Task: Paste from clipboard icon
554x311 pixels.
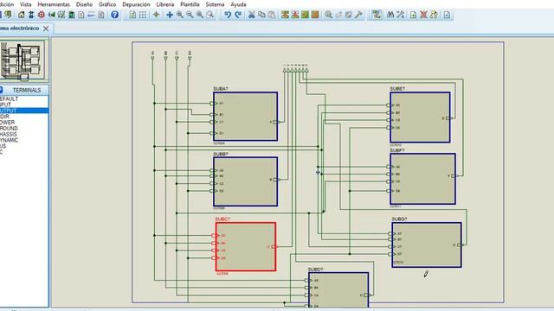Action: tap(271, 15)
